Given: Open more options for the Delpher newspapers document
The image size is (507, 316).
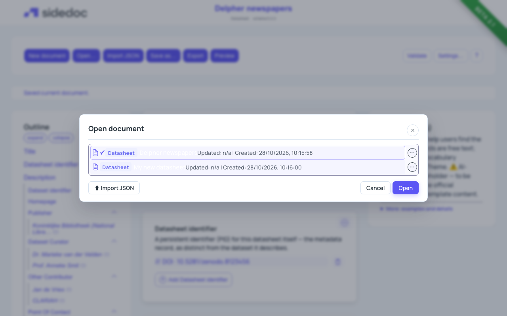Looking at the screenshot, I should 412,153.
